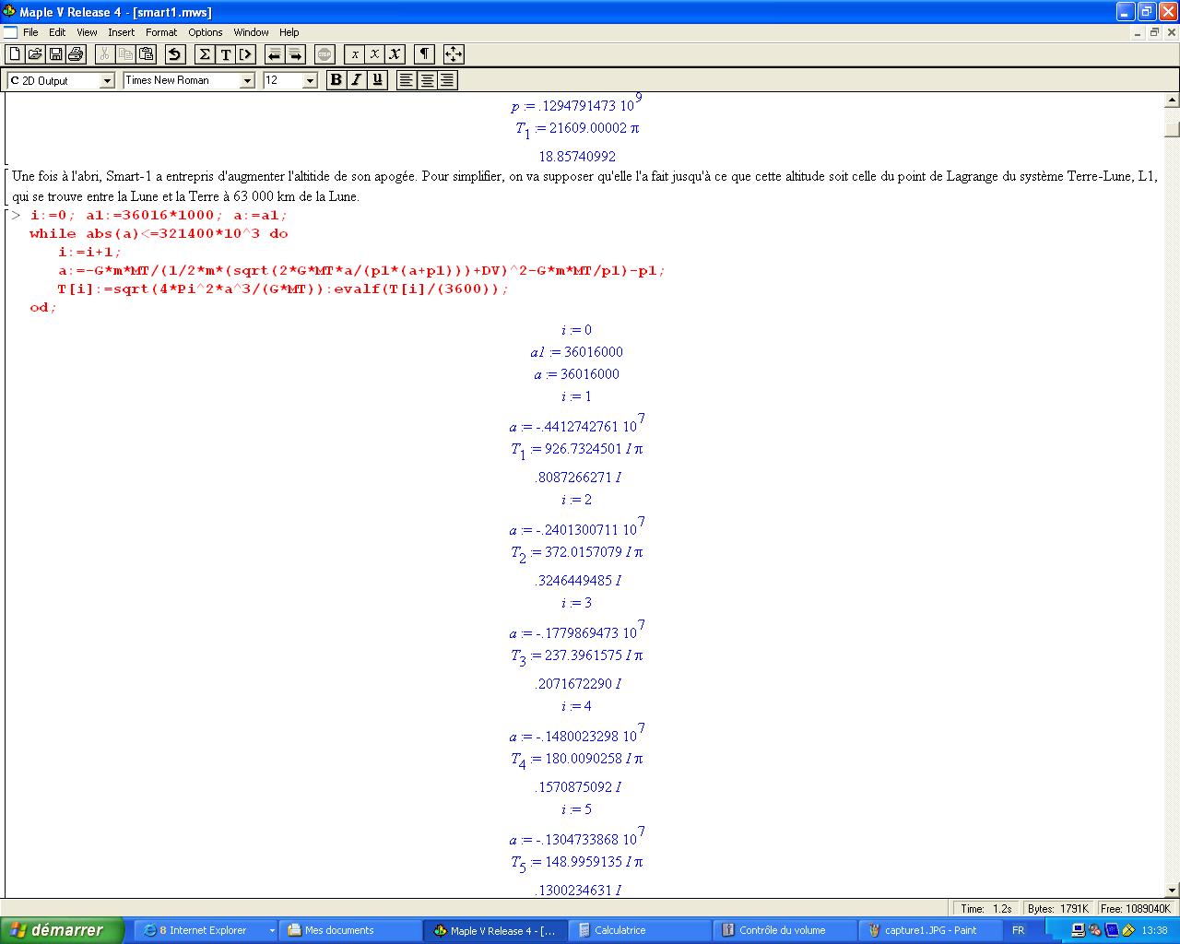Toggle bold formatting
The height and width of the screenshot is (944, 1180).
click(336, 80)
